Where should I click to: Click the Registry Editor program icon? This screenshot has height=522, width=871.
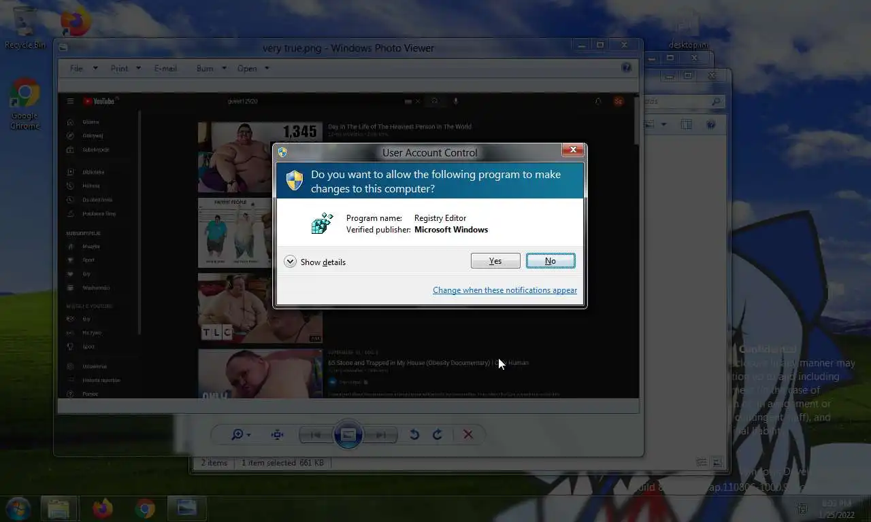click(322, 224)
